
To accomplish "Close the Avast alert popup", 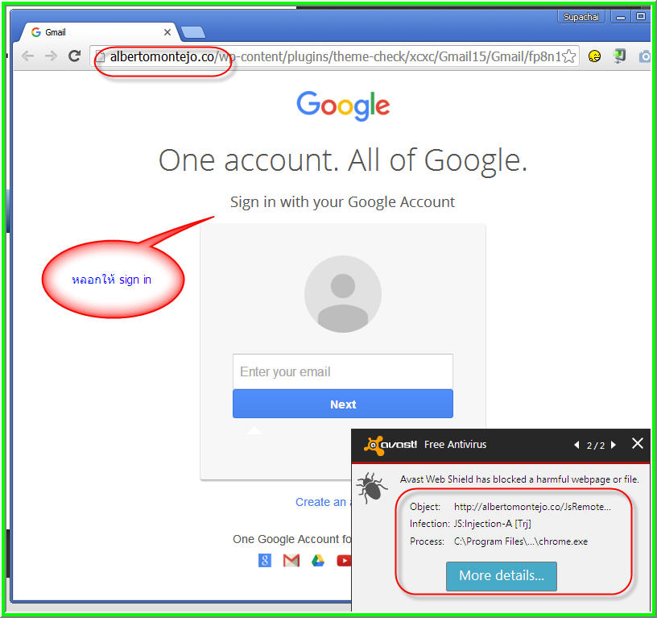I will (638, 443).
